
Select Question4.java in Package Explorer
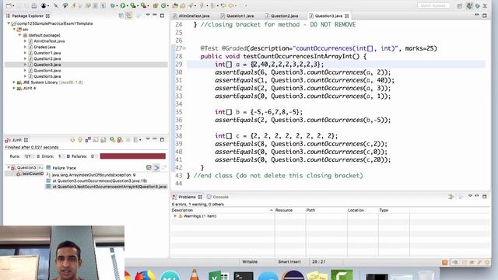(x=47, y=71)
